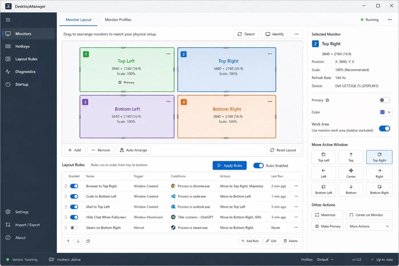Open the monitor Color dropdown
Image resolution: width=399 pixels, height=266 pixels.
(x=385, y=112)
